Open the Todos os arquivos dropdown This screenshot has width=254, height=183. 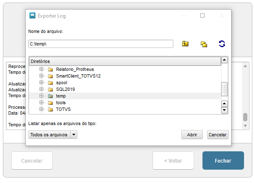tap(74, 135)
